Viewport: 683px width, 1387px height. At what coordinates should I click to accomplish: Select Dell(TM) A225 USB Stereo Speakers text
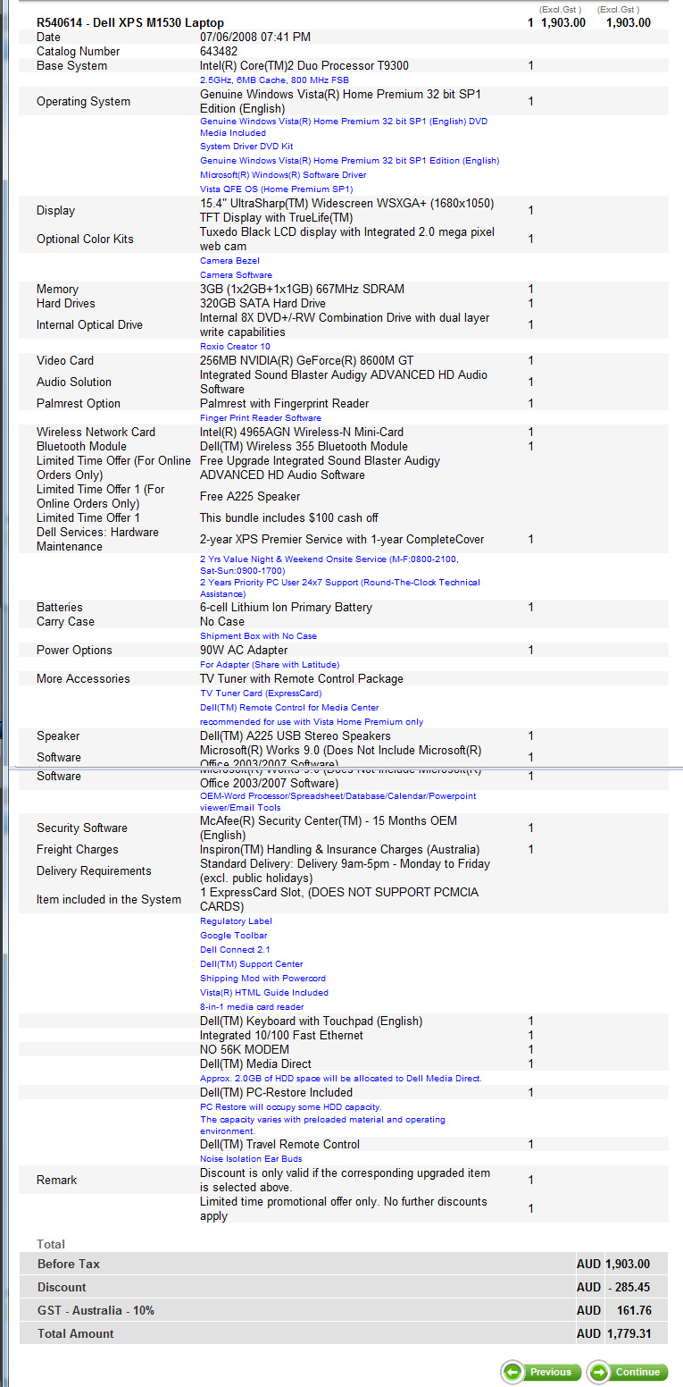click(x=296, y=736)
